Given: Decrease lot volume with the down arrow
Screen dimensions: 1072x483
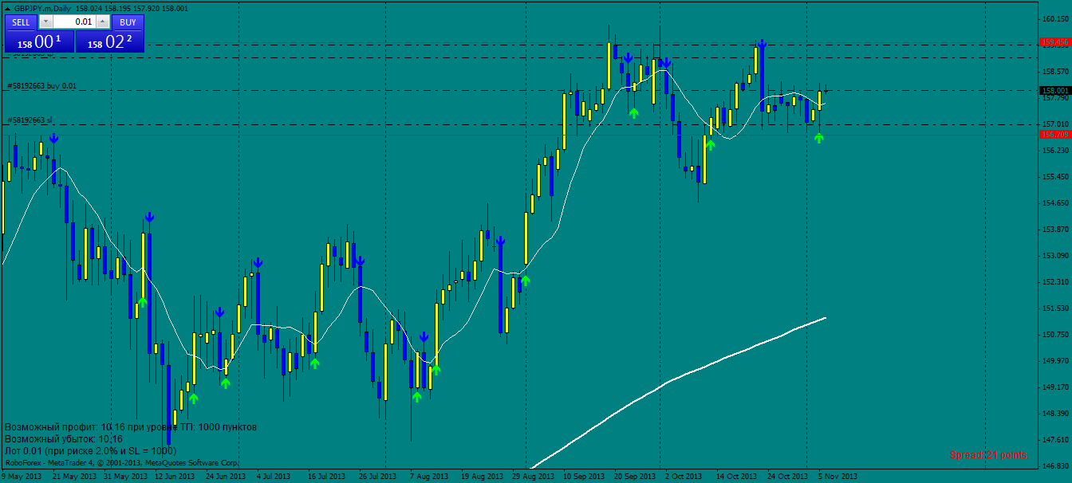Looking at the screenshot, I should [45, 22].
